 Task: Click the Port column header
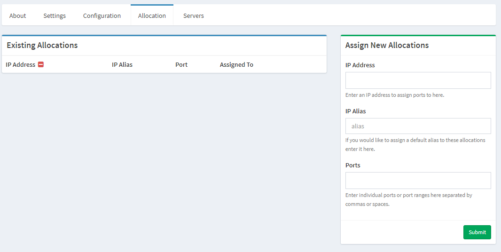pos(181,65)
